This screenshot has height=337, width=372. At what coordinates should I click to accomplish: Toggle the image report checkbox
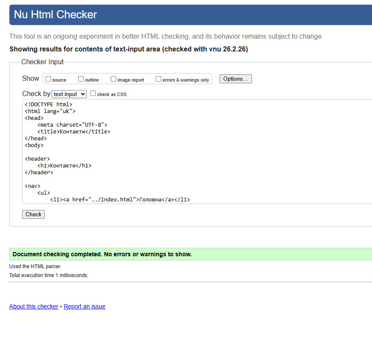click(114, 79)
